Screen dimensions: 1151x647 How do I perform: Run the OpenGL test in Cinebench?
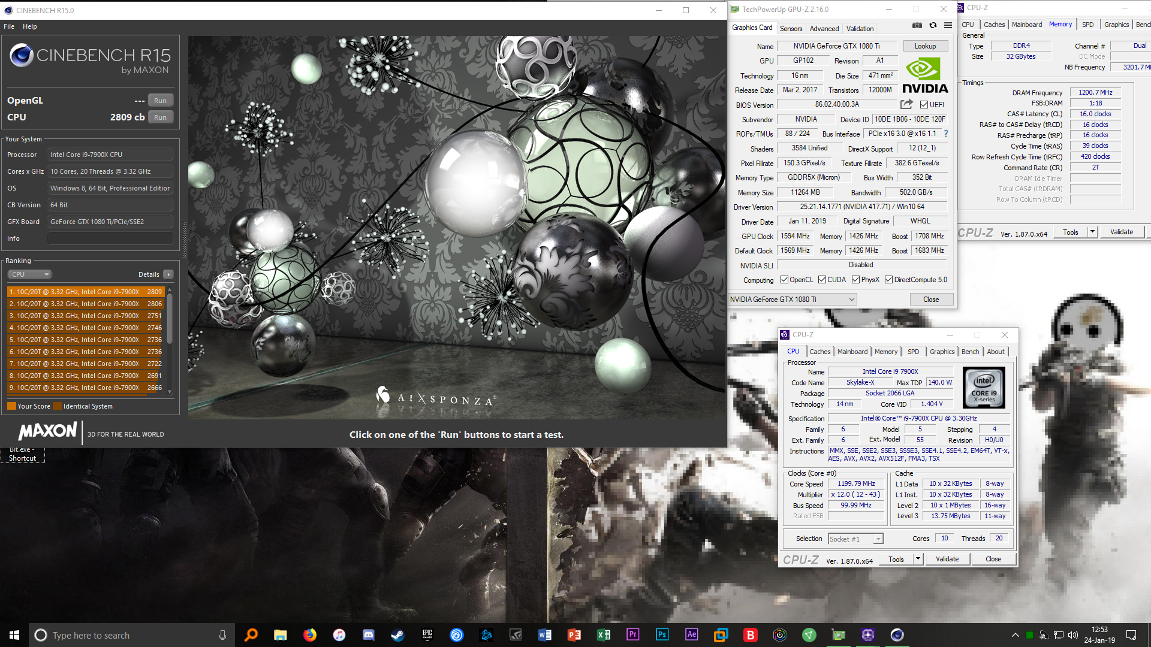tap(160, 101)
